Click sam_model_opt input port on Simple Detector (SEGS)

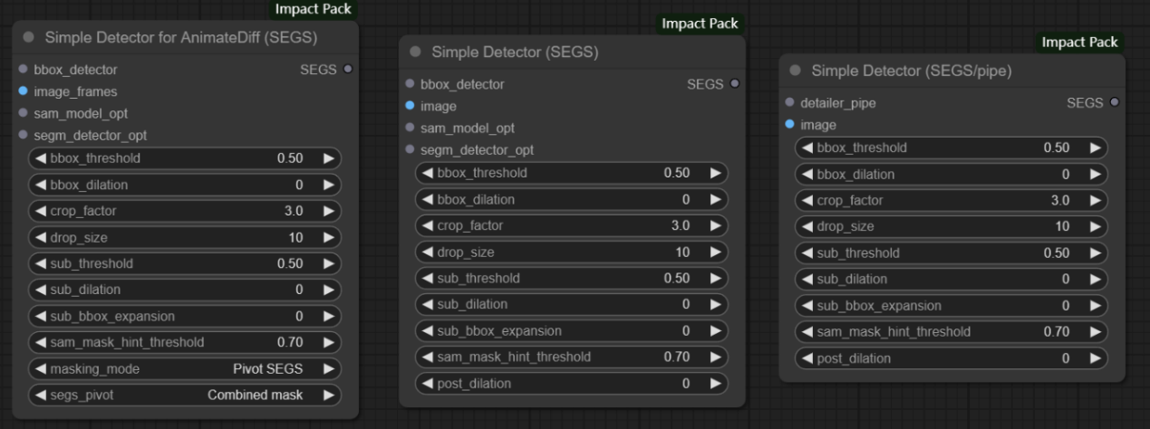[x=410, y=129]
